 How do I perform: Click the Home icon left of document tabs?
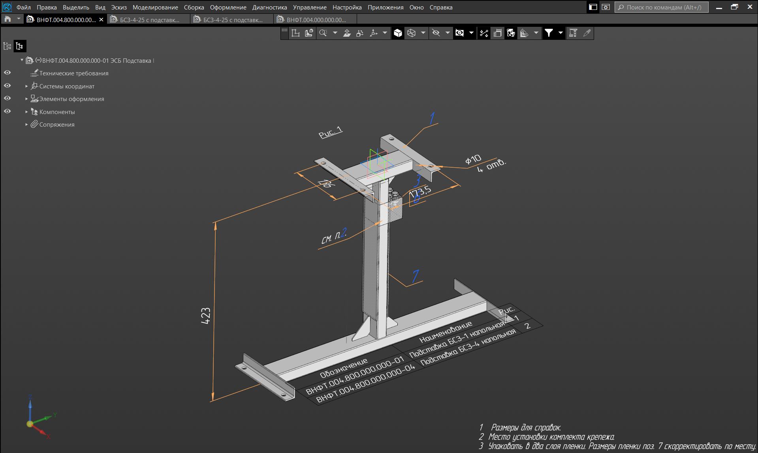[8, 19]
